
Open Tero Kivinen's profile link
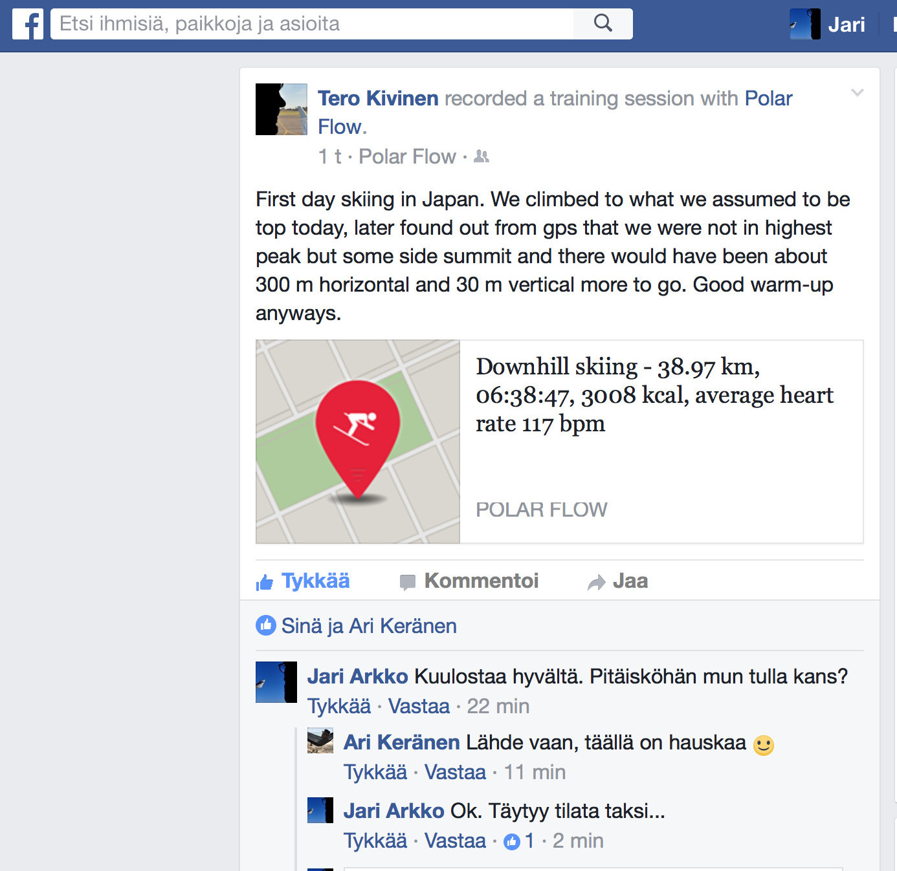pyautogui.click(x=378, y=98)
